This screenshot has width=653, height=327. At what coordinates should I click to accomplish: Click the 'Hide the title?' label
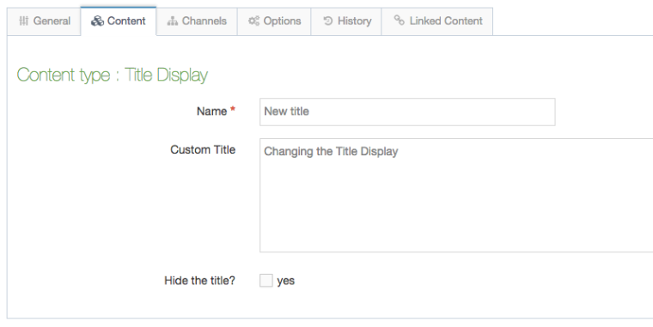tap(199, 281)
